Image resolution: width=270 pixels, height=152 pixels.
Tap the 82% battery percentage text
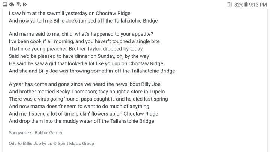point(238,5)
